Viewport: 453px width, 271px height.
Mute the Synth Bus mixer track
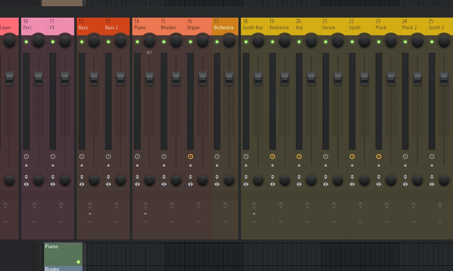pyautogui.click(x=246, y=42)
